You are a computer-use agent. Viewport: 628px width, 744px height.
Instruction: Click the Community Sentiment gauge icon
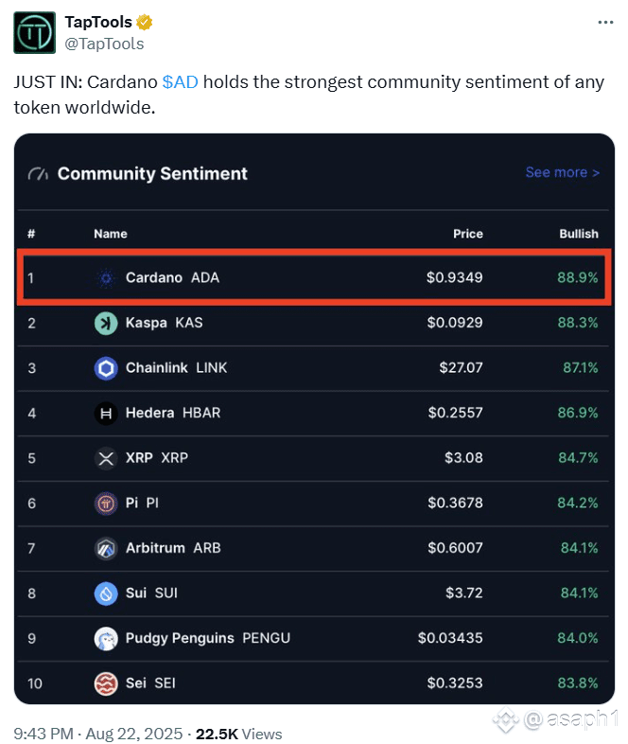[x=38, y=174]
